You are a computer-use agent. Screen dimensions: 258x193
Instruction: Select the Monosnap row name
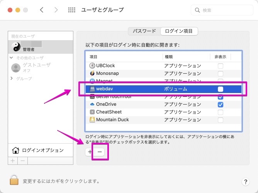point(107,73)
